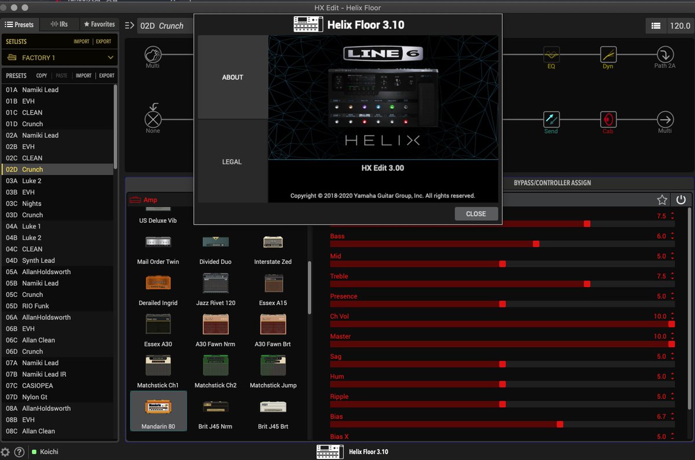The height and width of the screenshot is (460, 695).
Task: Adjust the Bass value stepper
Action: tap(672, 236)
